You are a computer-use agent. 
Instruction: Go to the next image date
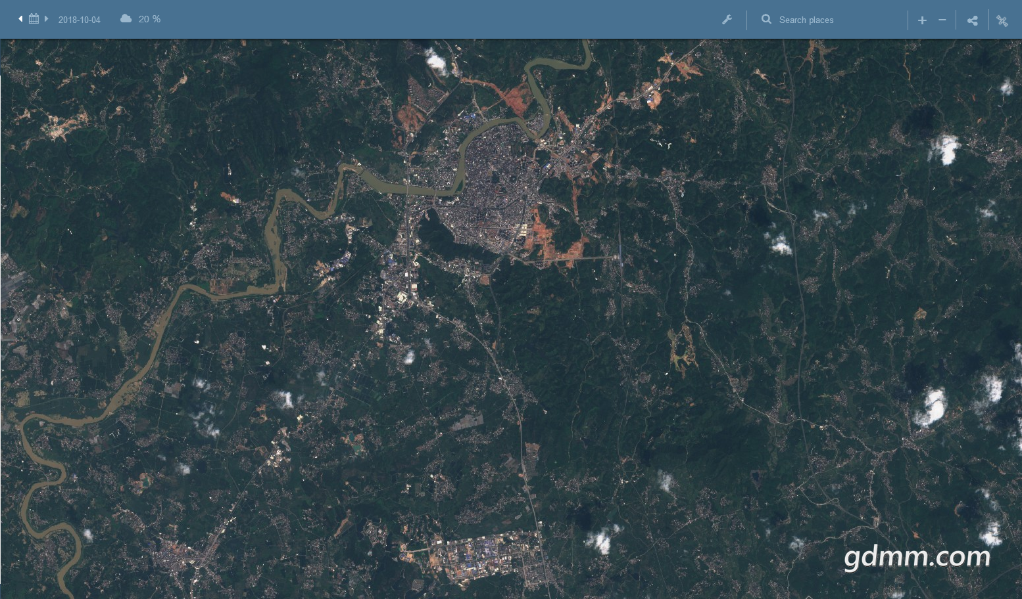47,19
